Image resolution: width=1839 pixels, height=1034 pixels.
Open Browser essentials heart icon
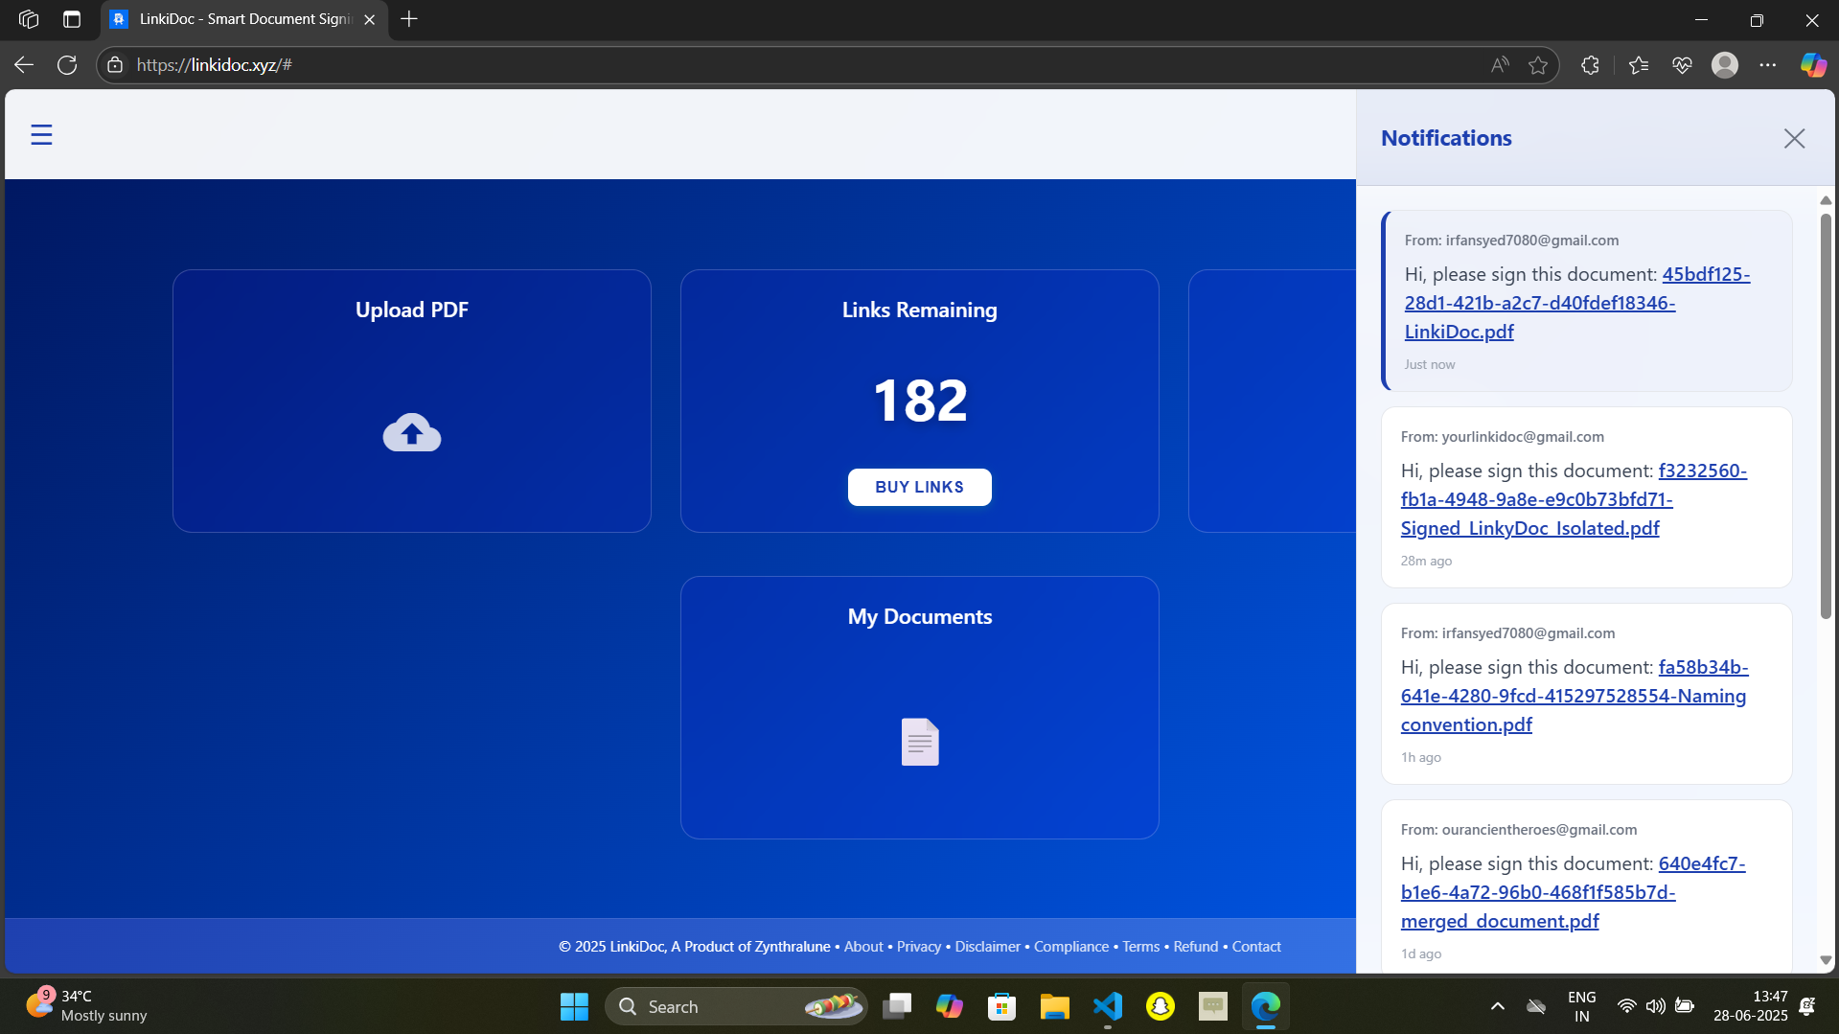pyautogui.click(x=1682, y=65)
